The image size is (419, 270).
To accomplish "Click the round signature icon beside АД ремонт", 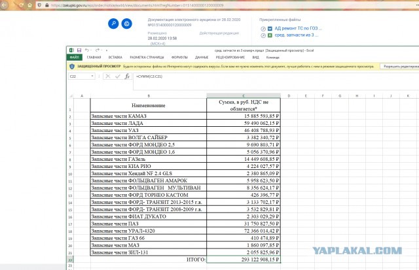I will tap(263, 29).
